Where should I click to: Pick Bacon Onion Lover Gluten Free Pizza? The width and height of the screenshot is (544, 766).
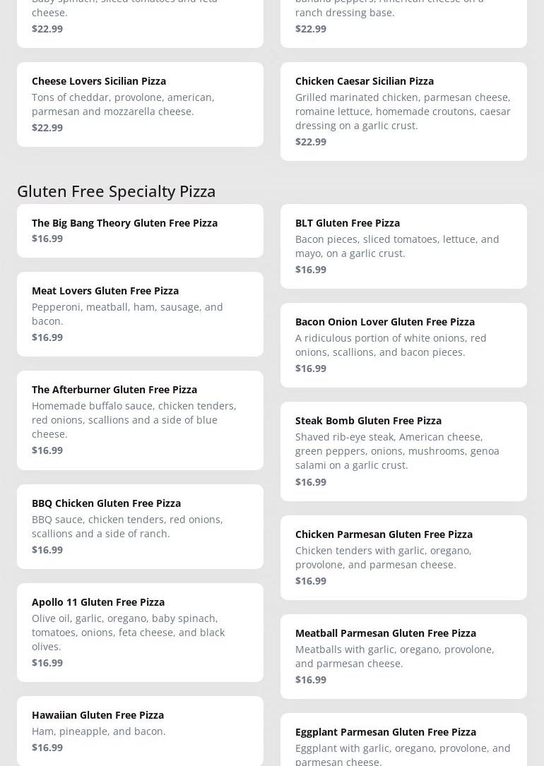[384, 322]
